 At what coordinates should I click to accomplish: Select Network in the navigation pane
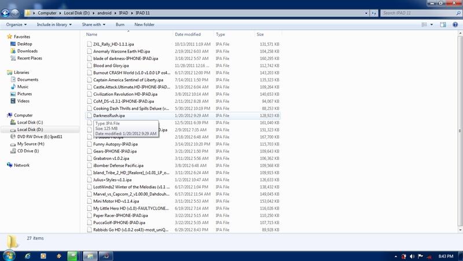21,165
